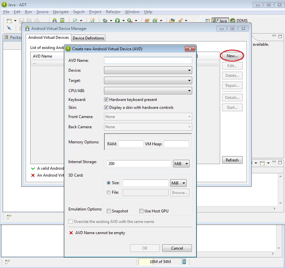Run garbage collector trash icon
Screen dimensions: 285x268
point(184,261)
